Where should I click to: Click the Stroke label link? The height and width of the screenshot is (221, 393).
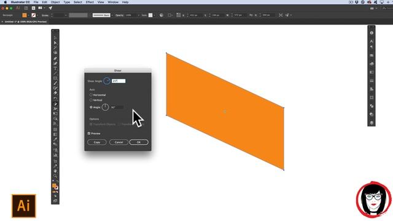[x=45, y=15]
